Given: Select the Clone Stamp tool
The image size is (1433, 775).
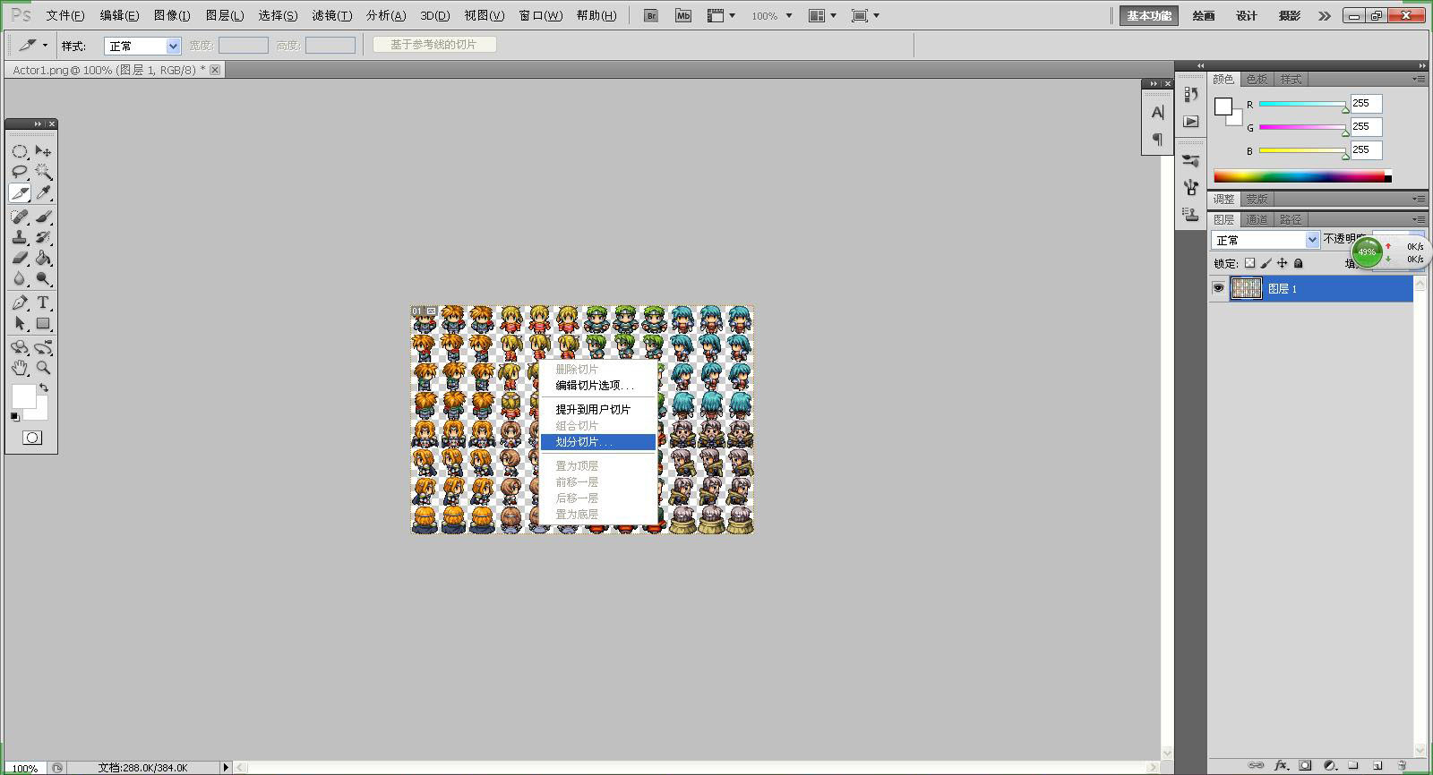Looking at the screenshot, I should point(20,238).
